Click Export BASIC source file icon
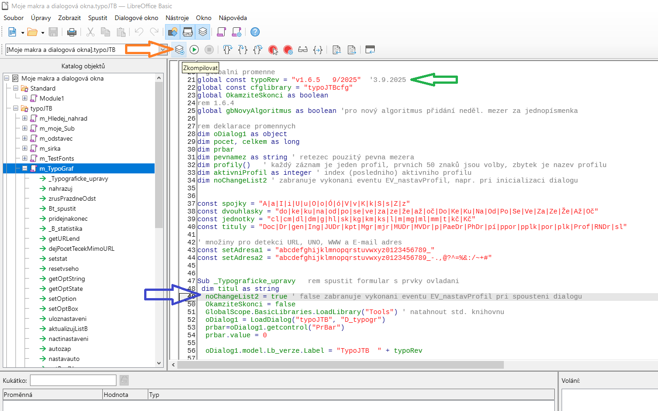658x411 pixels. click(x=352, y=50)
